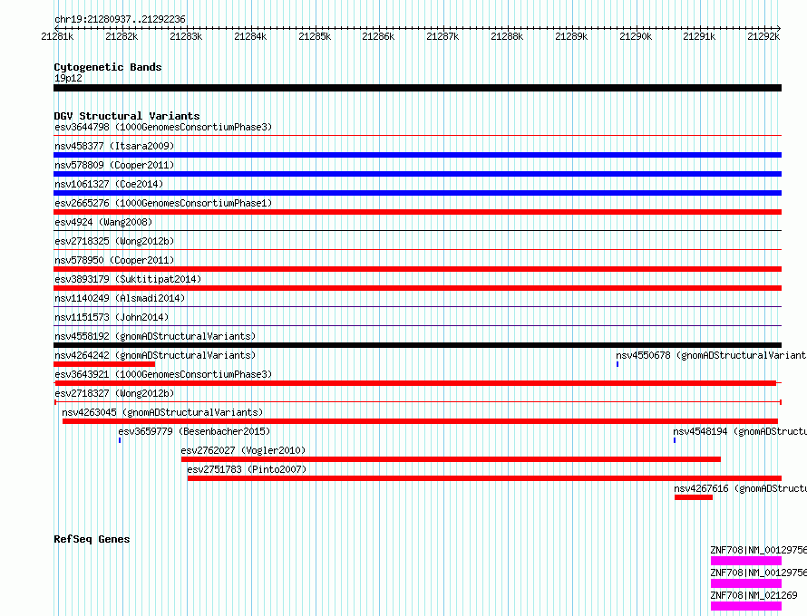
Task: Click the 21289k ruler tick label
Action: 571,36
